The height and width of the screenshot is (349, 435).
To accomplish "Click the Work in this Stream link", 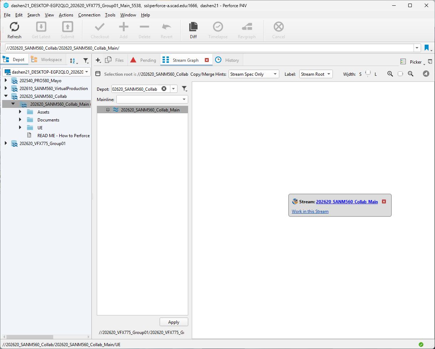I will (x=310, y=211).
